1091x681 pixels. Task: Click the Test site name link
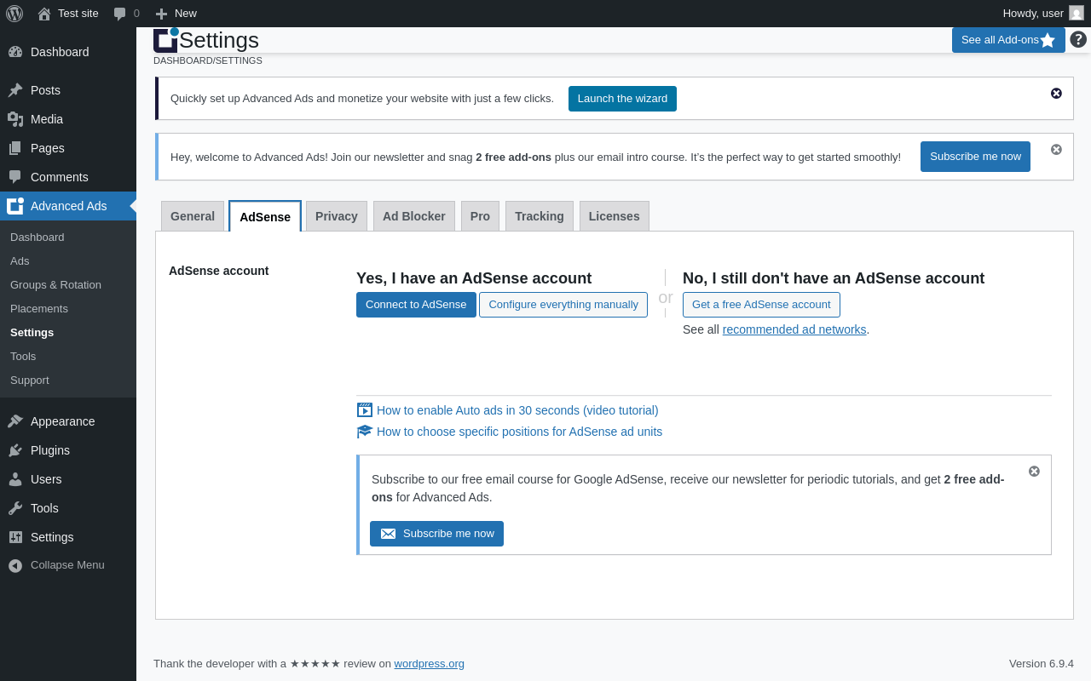coord(78,14)
